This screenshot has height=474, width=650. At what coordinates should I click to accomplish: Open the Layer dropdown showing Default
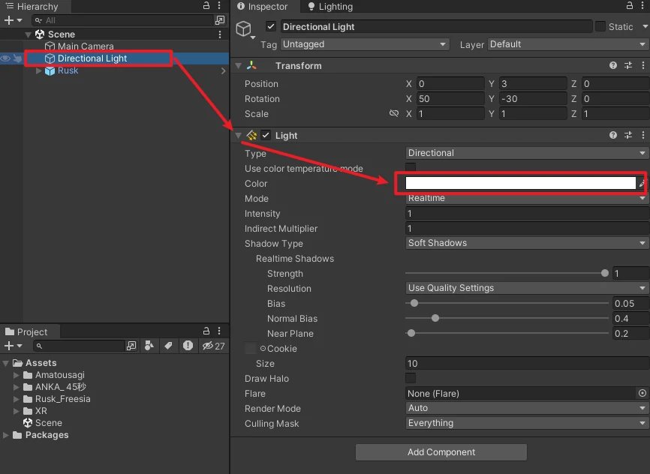click(x=567, y=44)
